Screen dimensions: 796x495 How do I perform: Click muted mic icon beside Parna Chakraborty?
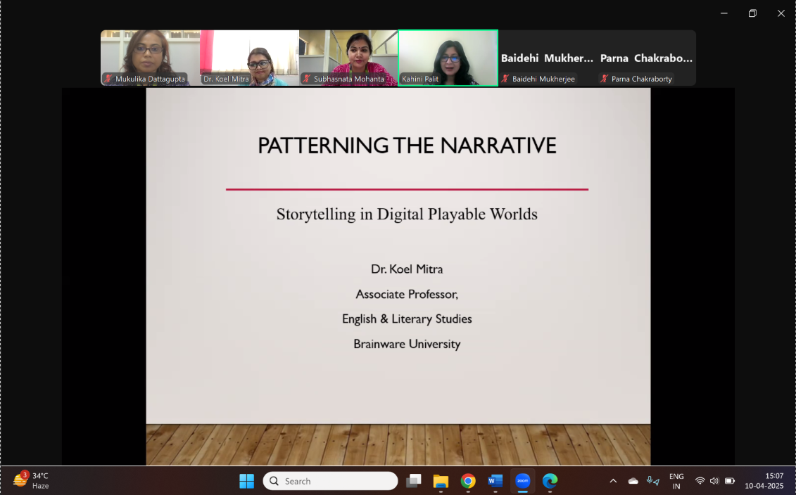(604, 79)
